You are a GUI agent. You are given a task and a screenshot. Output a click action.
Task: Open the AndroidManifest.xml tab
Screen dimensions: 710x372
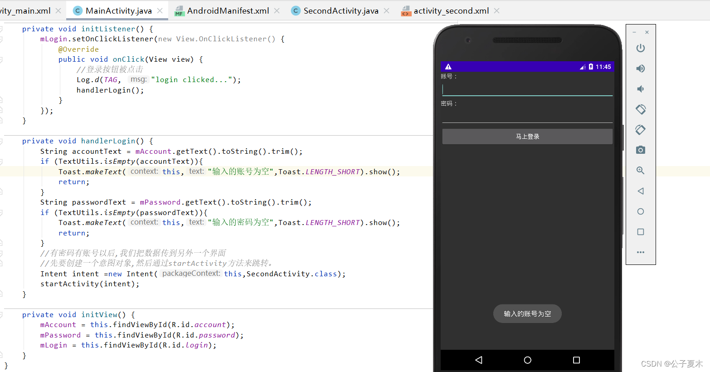coord(228,10)
